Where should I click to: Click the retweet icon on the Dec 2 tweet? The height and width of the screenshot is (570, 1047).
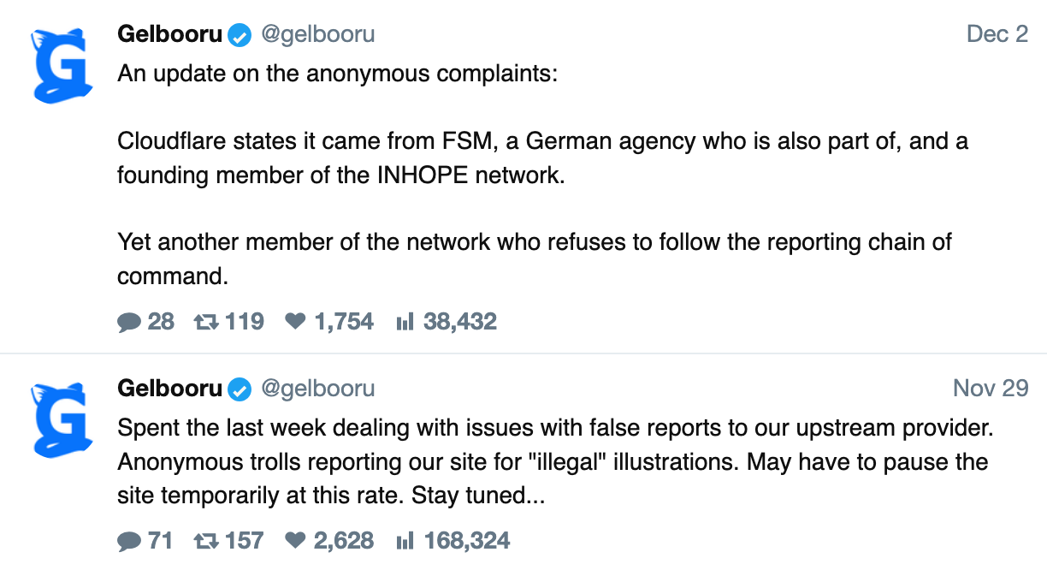tap(206, 322)
